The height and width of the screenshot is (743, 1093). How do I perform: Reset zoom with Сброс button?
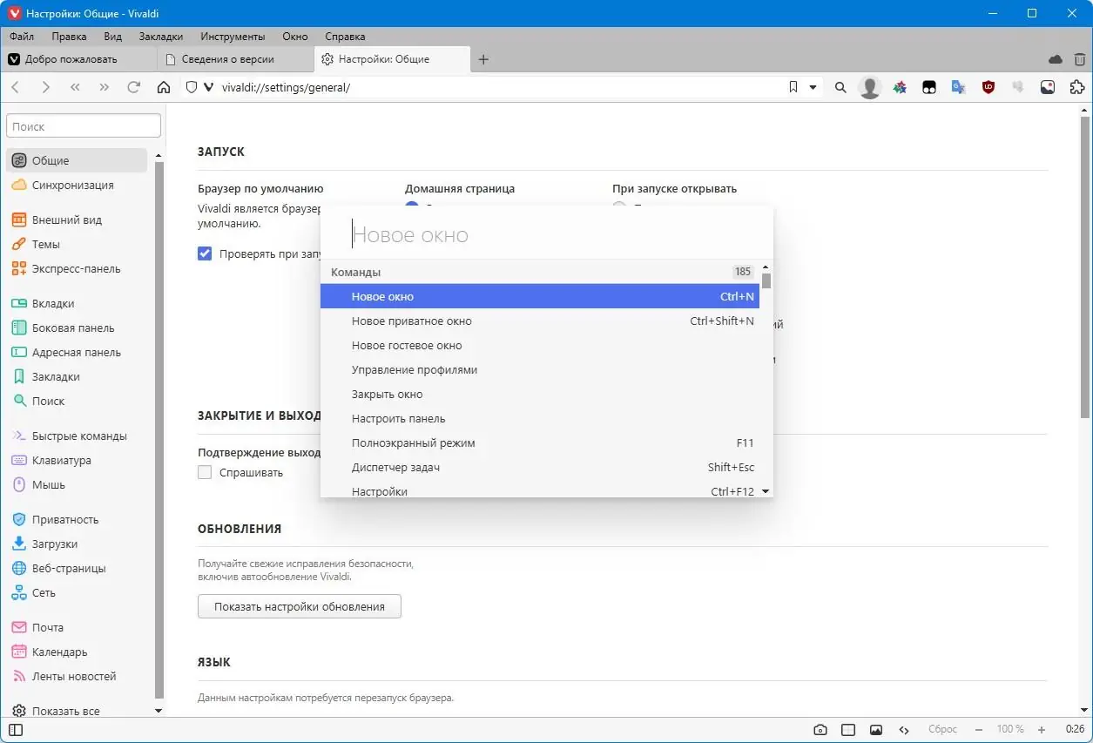pyautogui.click(x=942, y=730)
